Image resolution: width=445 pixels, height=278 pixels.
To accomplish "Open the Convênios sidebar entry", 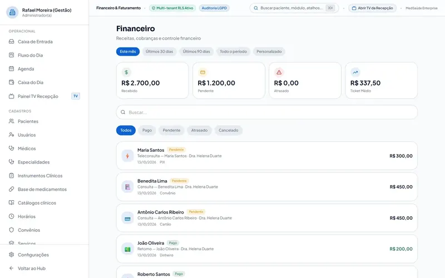I will [x=44, y=230].
